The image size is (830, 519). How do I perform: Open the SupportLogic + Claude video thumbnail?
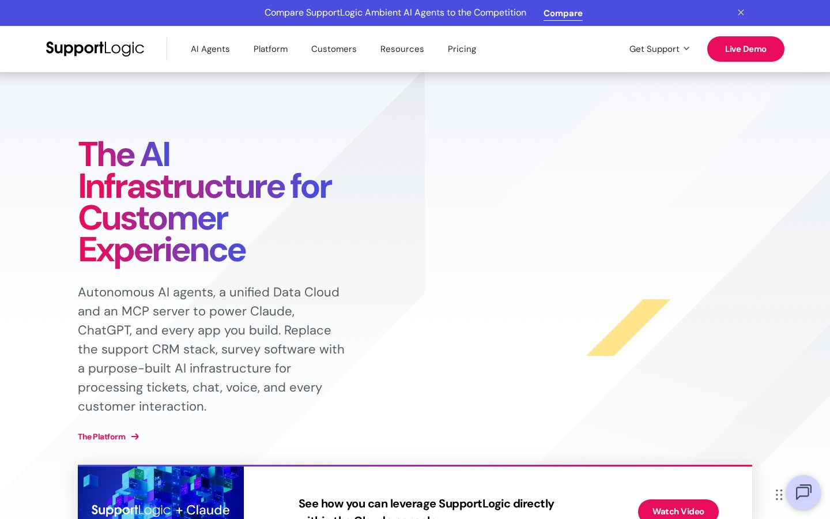tap(161, 492)
